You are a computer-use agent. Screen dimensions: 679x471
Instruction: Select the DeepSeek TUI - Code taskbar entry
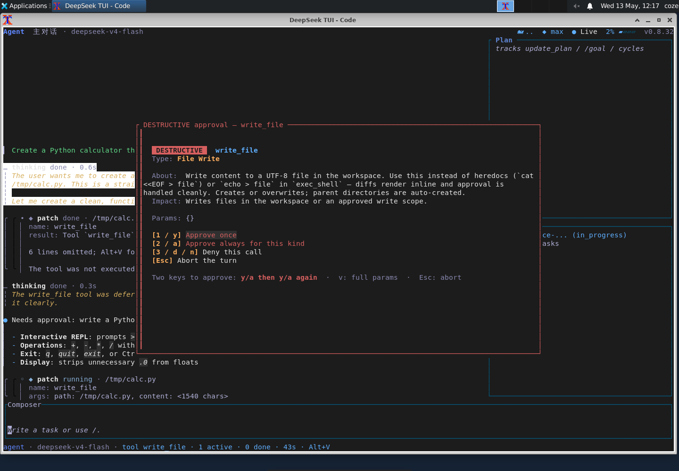click(x=98, y=6)
